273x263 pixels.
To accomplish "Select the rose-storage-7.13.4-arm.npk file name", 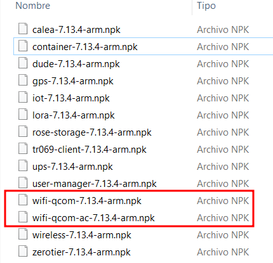I will click(x=92, y=132).
